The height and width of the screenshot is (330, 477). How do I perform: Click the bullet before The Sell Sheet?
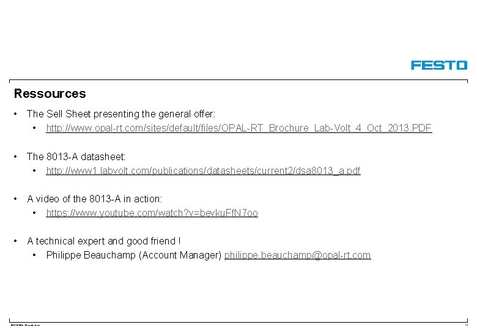click(15, 114)
